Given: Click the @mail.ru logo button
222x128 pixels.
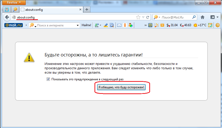Looking at the screenshot, I should pos(14,25).
